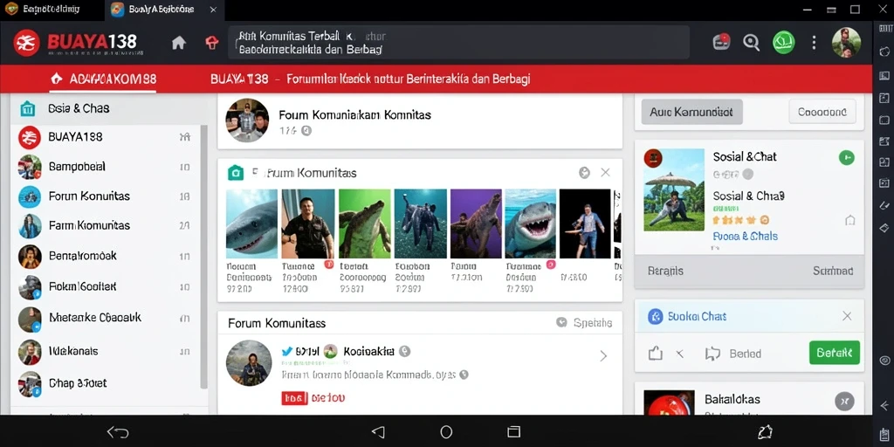Click the Android recent apps square button
894x447 pixels.
click(x=513, y=431)
